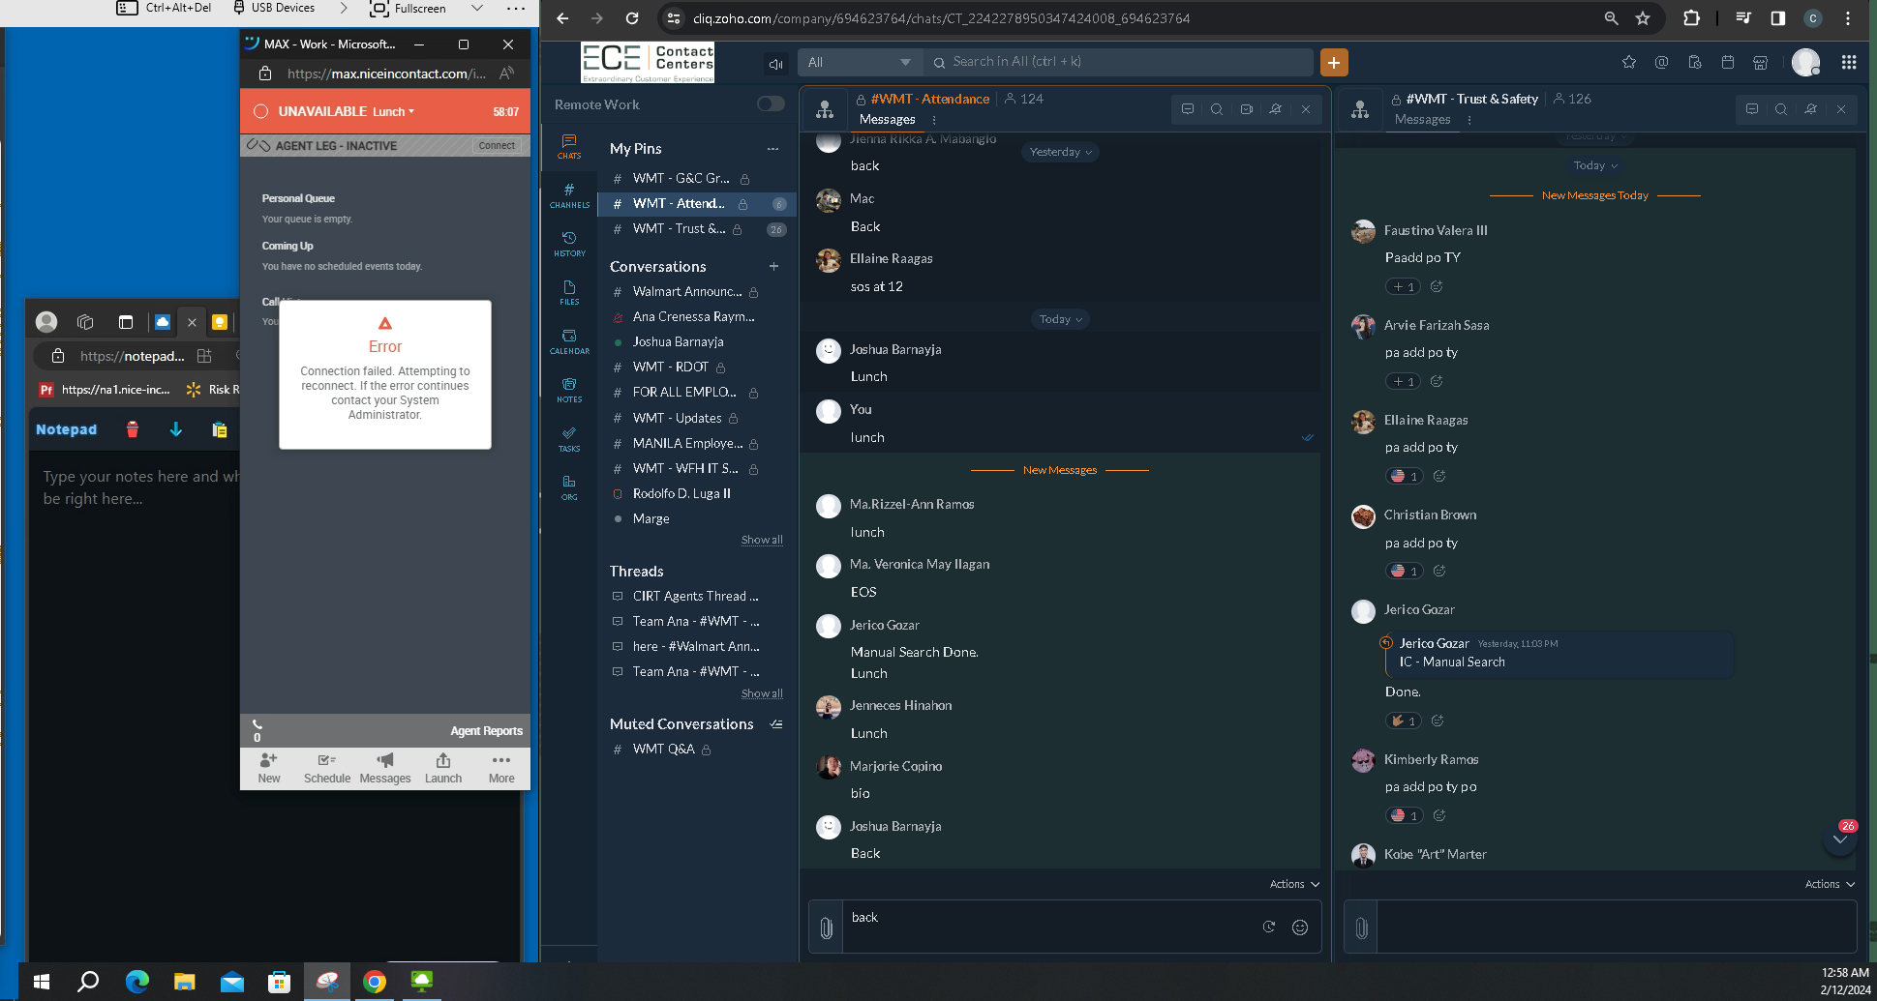Toggle +1 reaction on Faustino Valera III message

1404,286
